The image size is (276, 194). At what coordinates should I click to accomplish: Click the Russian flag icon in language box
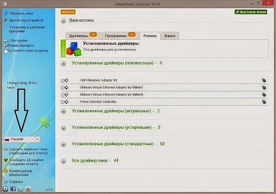coord(7,139)
